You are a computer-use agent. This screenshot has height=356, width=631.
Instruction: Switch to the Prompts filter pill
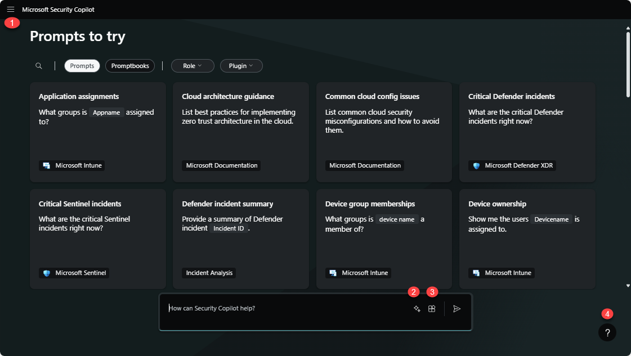(x=82, y=66)
